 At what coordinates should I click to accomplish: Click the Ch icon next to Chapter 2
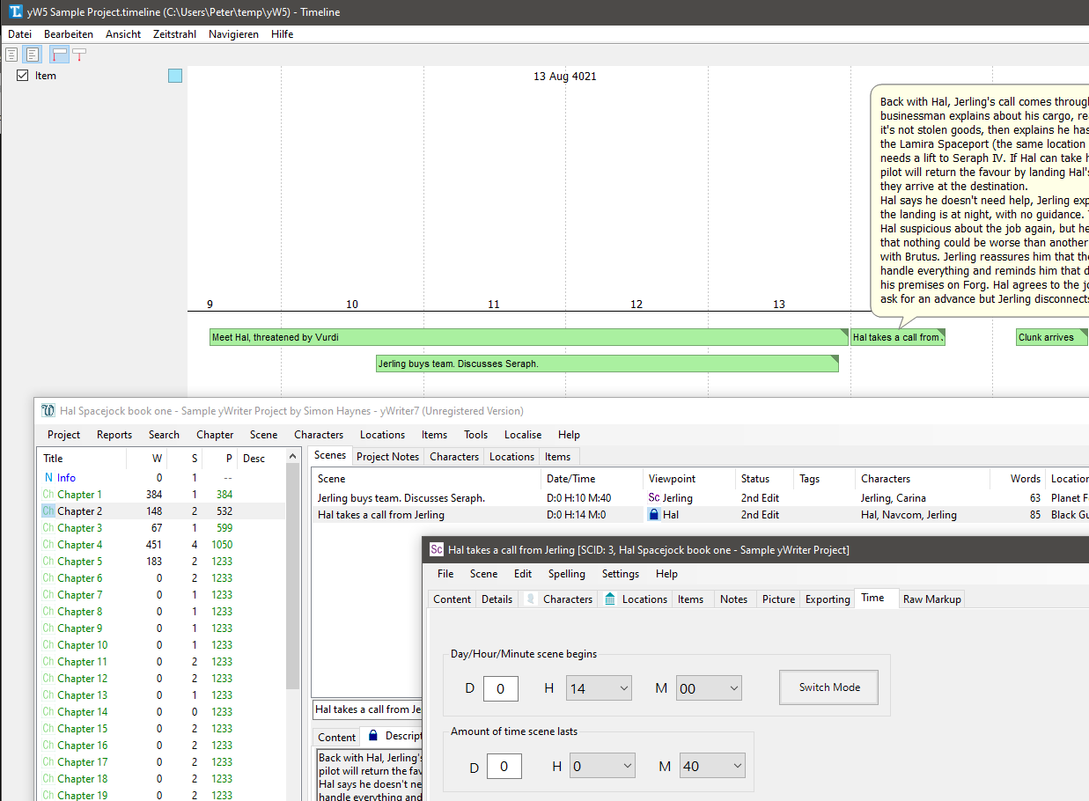coord(48,511)
